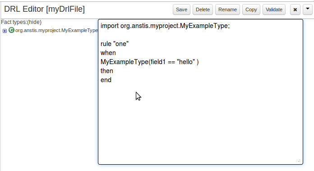Image resolution: width=314 pixels, height=171 pixels.
Task: Click the rule "one" line in editor
Action: (x=115, y=44)
